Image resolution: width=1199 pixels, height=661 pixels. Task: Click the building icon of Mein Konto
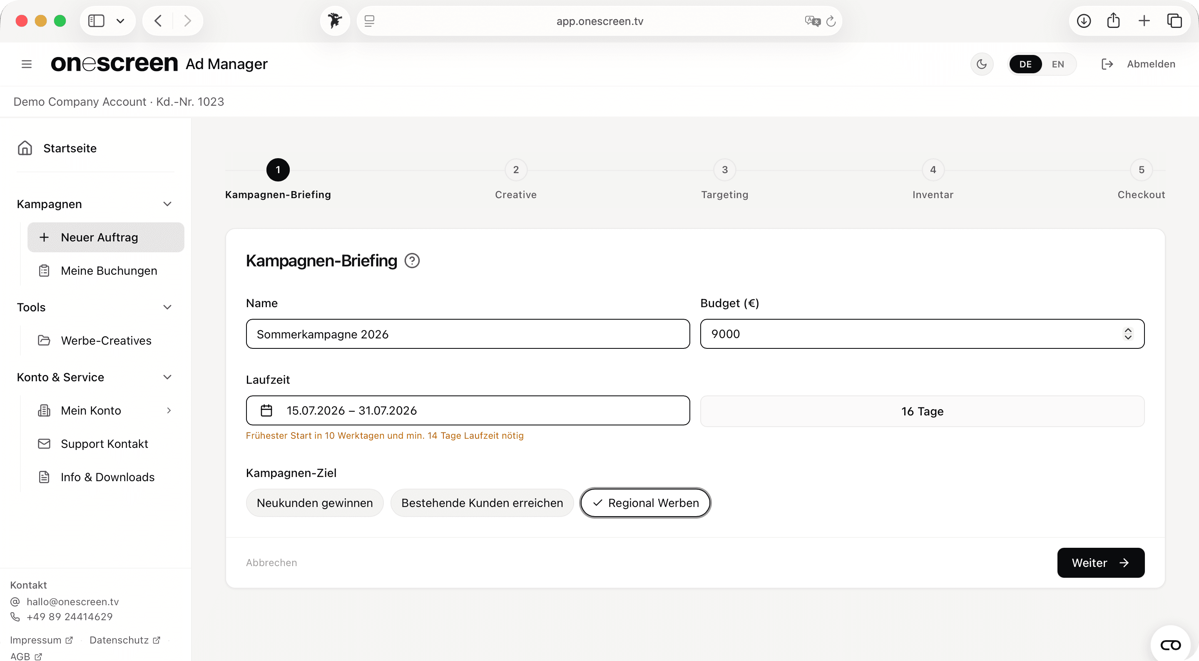44,410
